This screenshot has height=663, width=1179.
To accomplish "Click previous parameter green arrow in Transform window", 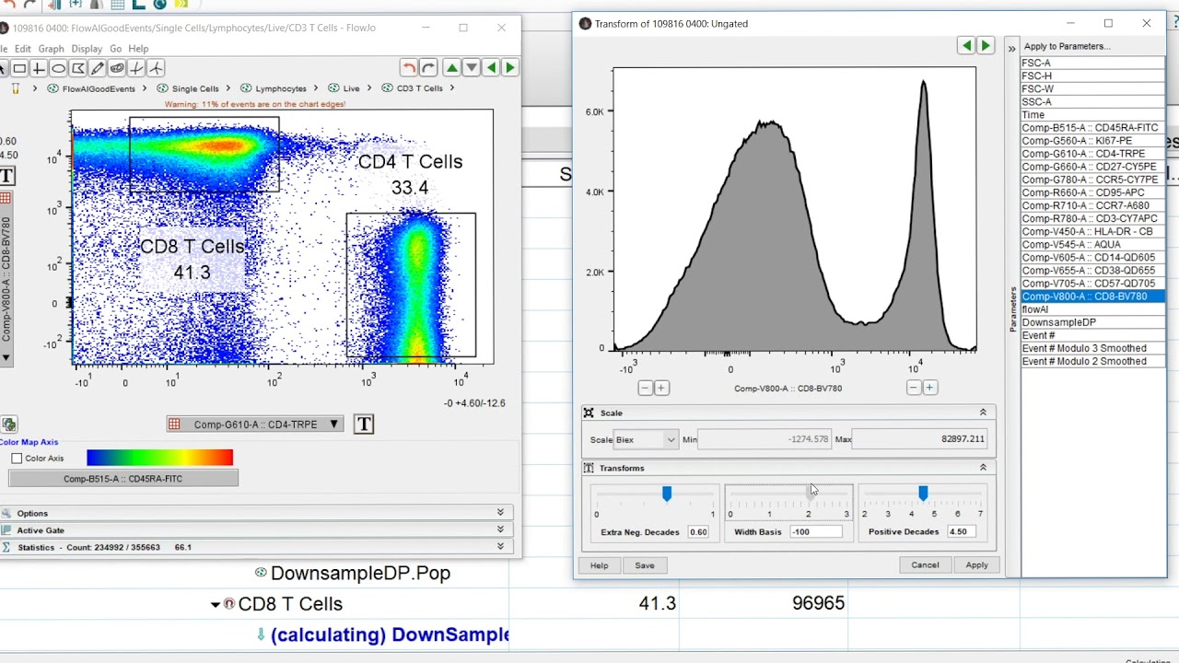I will pyautogui.click(x=966, y=45).
